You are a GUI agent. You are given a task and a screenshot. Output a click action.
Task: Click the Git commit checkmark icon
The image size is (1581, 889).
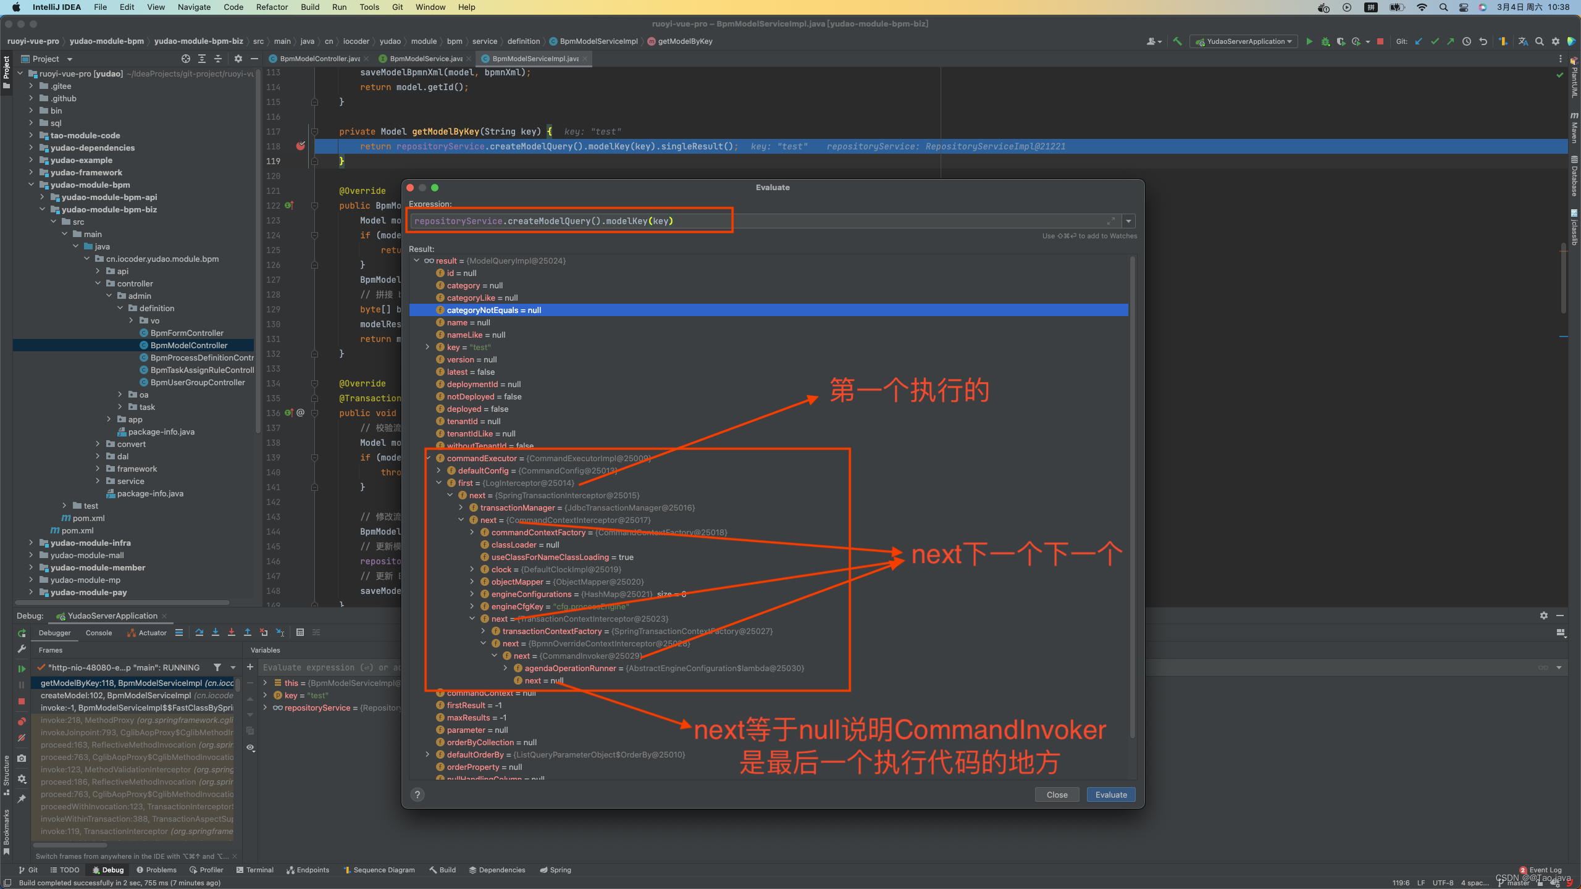coord(1434,41)
